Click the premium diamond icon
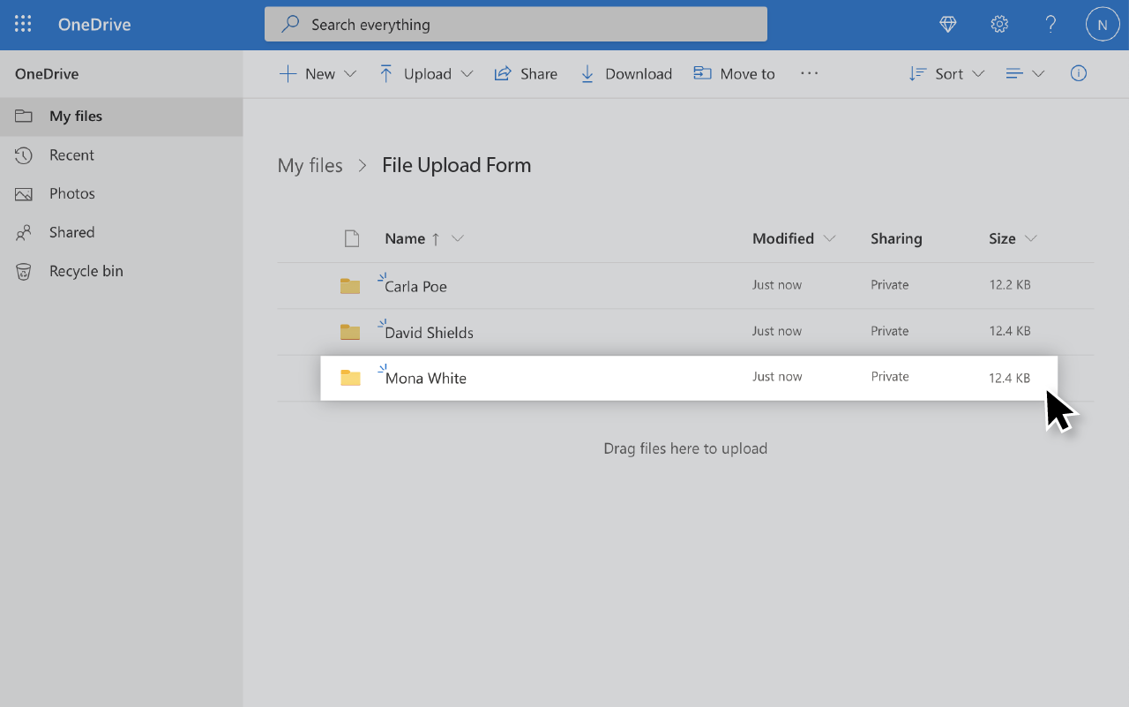Image resolution: width=1129 pixels, height=707 pixels. coord(947,24)
